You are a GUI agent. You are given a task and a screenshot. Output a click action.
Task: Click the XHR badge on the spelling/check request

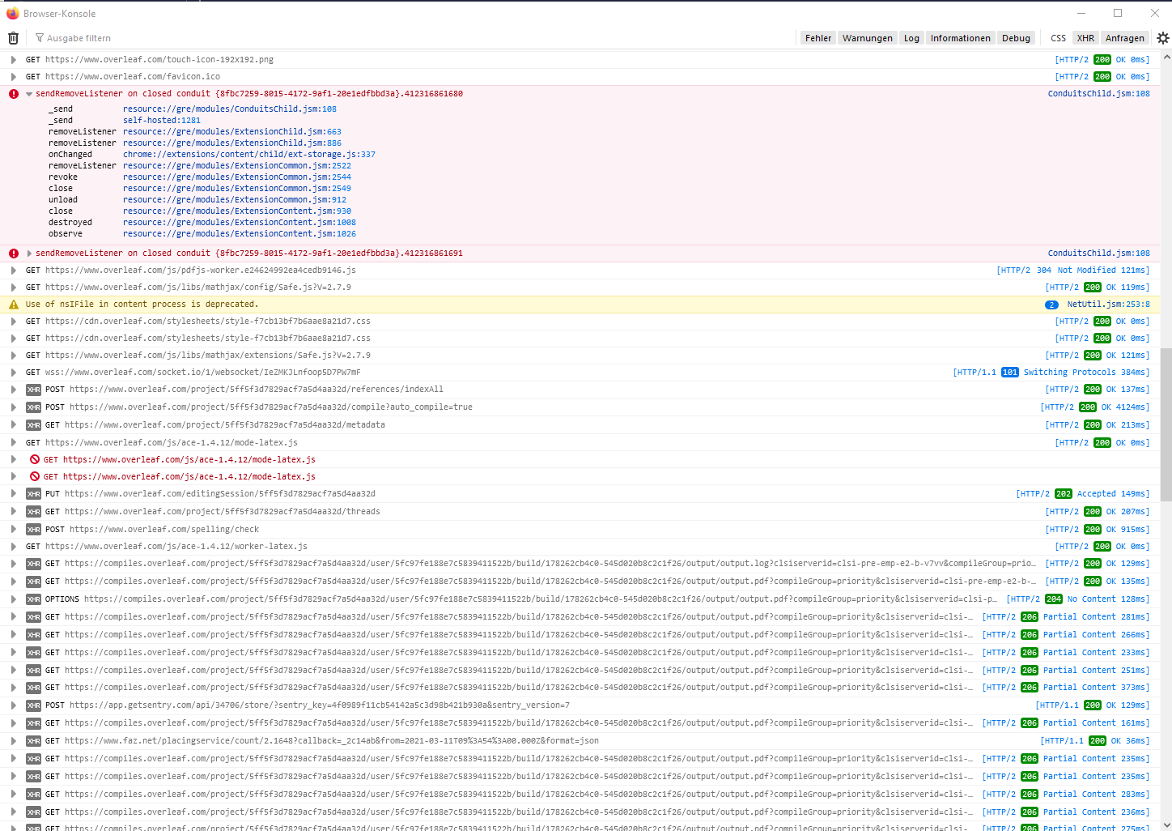click(x=33, y=529)
